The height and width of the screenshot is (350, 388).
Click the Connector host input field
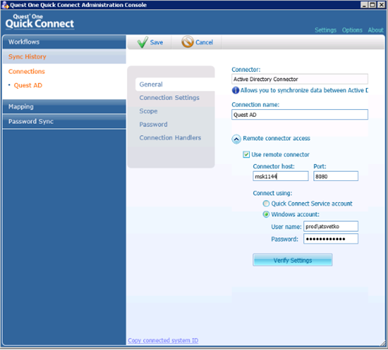(x=281, y=176)
